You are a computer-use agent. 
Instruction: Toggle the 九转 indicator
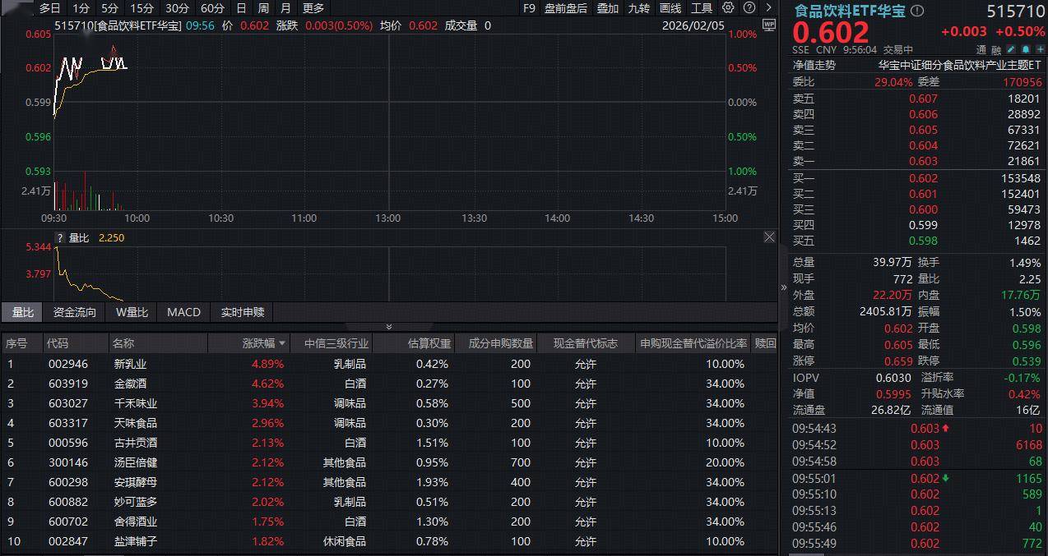click(x=638, y=8)
